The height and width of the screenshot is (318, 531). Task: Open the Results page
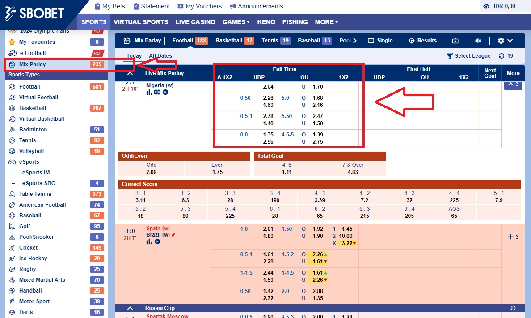coord(423,41)
